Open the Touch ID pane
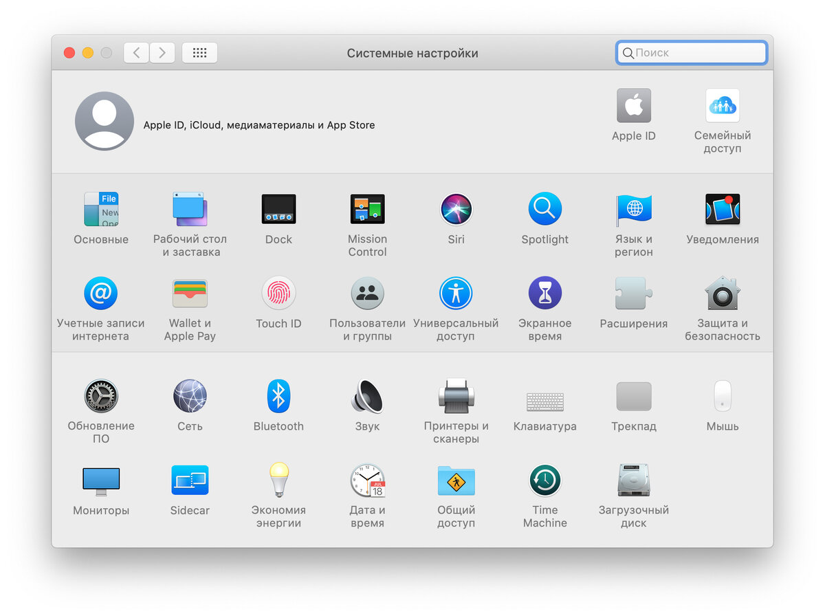Viewport: 825px width, 616px height. tap(278, 294)
